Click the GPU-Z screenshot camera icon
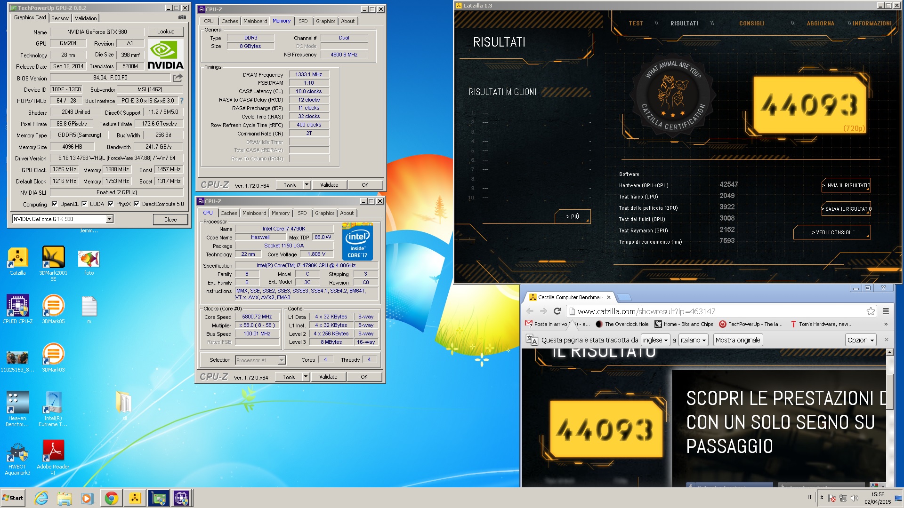This screenshot has width=904, height=508. tap(182, 18)
